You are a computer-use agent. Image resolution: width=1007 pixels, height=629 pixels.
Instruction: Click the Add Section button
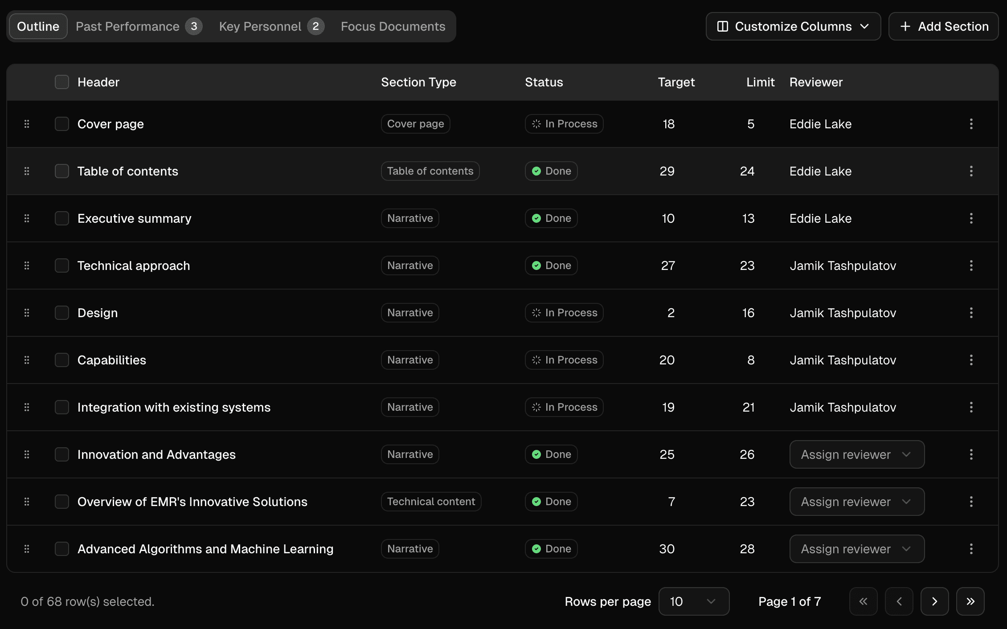pos(943,26)
